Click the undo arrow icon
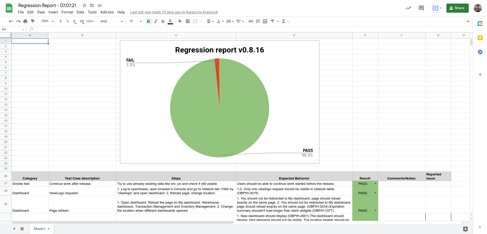Image resolution: width=487 pixels, height=234 pixels. coord(11,21)
